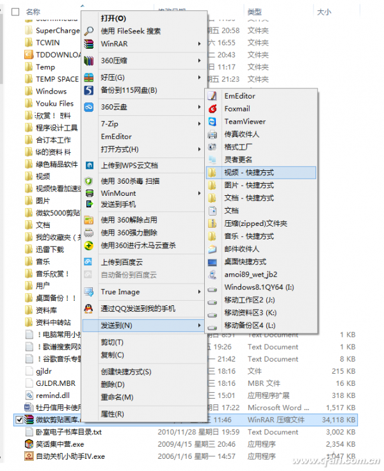Viewport: 384px width, 471px height.
Task: Click the 360强力删除 shredder icon
Action: 88,233
